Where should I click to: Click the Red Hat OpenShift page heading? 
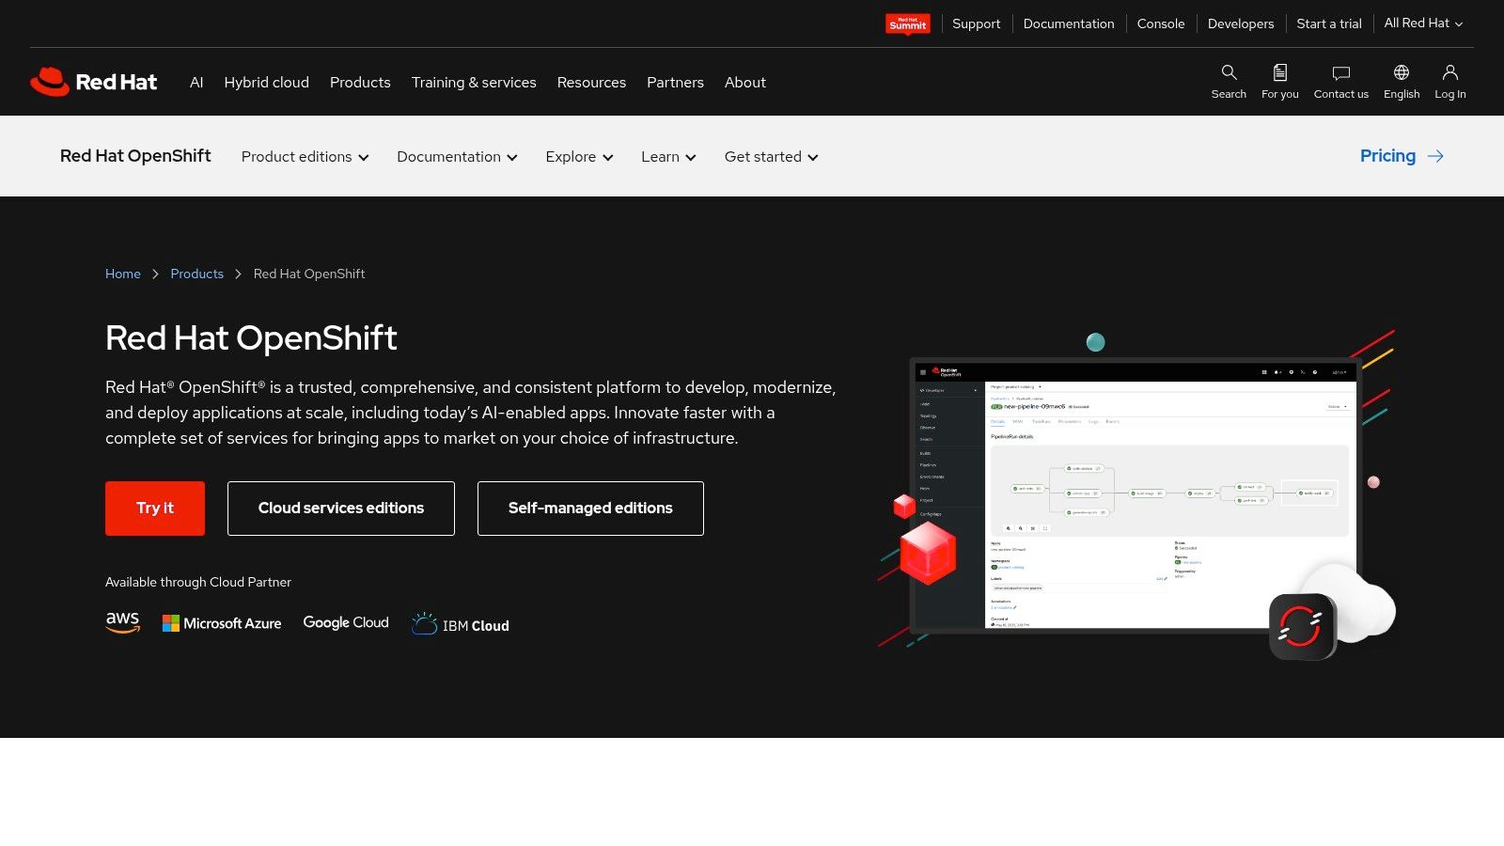tap(251, 338)
